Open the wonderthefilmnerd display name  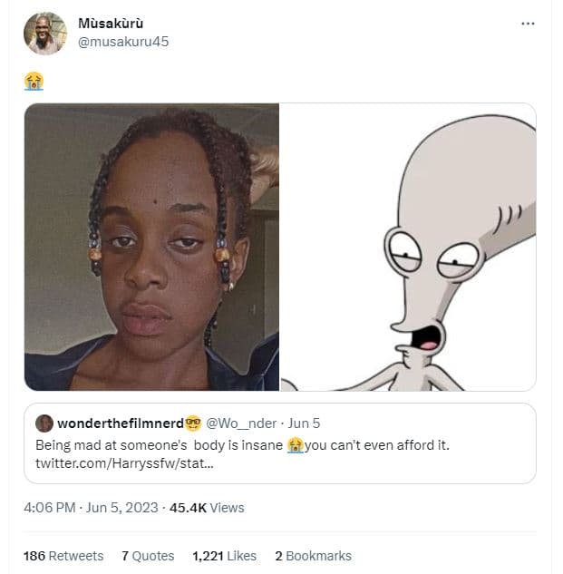pos(121,423)
